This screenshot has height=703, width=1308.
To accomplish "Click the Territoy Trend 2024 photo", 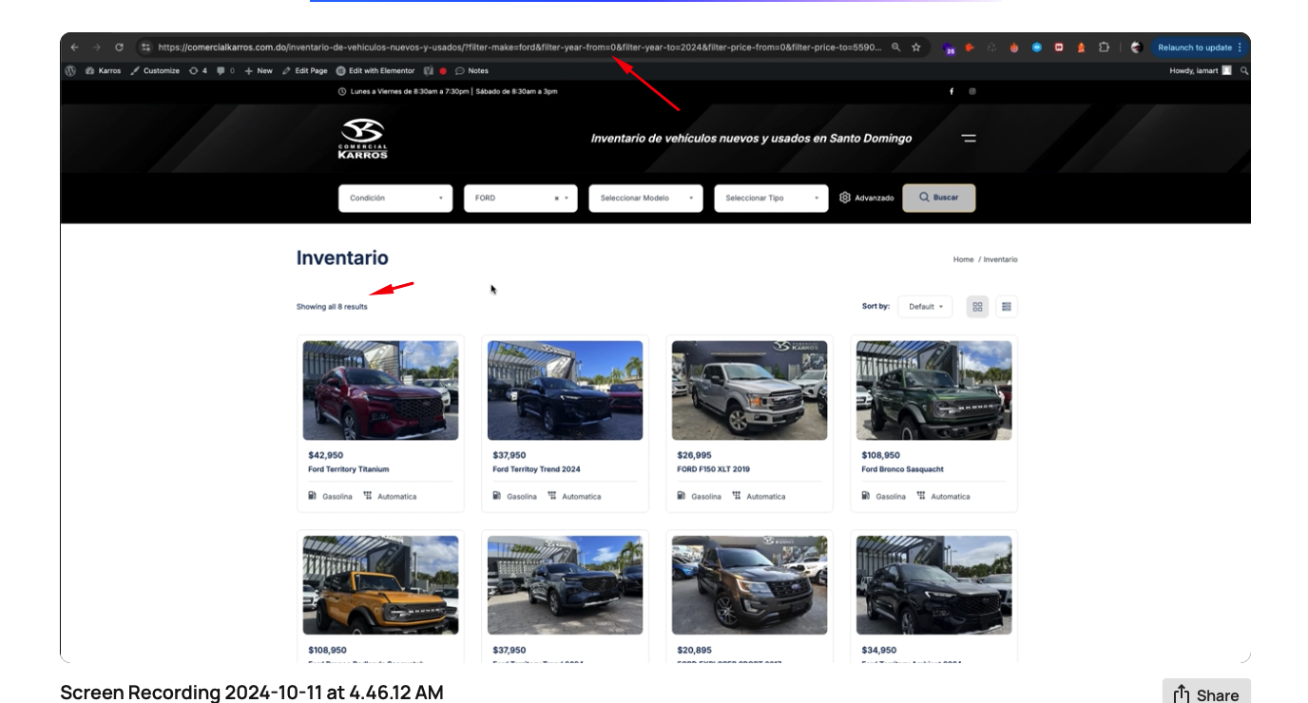I will (x=565, y=390).
